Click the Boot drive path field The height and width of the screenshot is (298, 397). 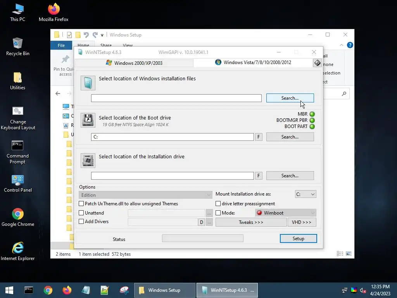click(173, 137)
